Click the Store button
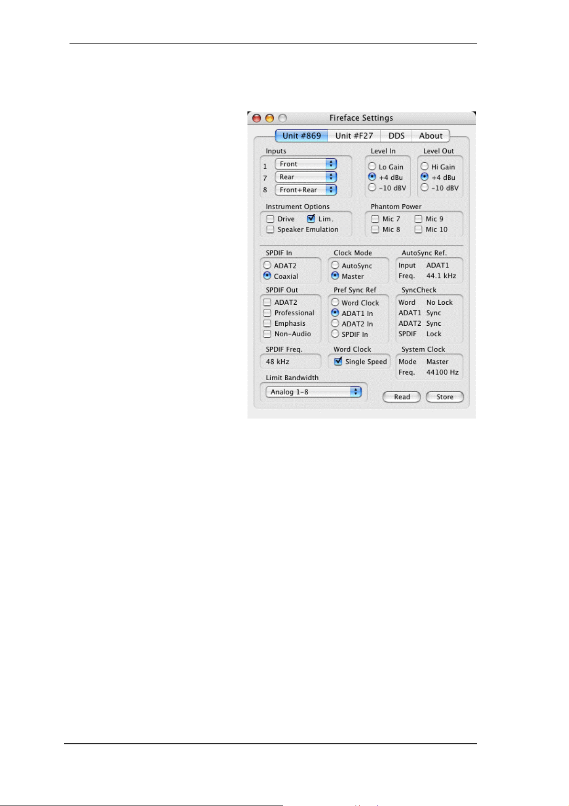Screen dimensions: 569x806 point(445,397)
